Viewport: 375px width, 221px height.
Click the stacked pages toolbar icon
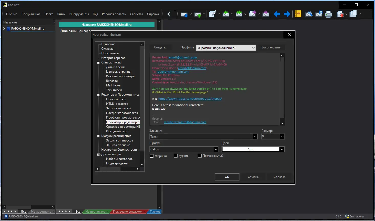[x=353, y=14]
